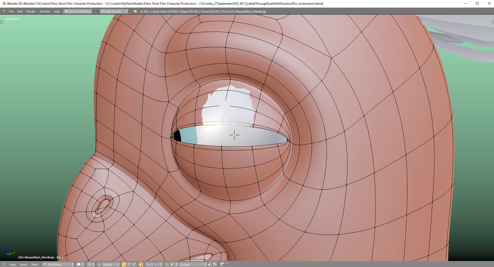Click the Verts:3/3089 statistic
Image resolution: width=494 pixels, height=267 pixels.
point(169,11)
